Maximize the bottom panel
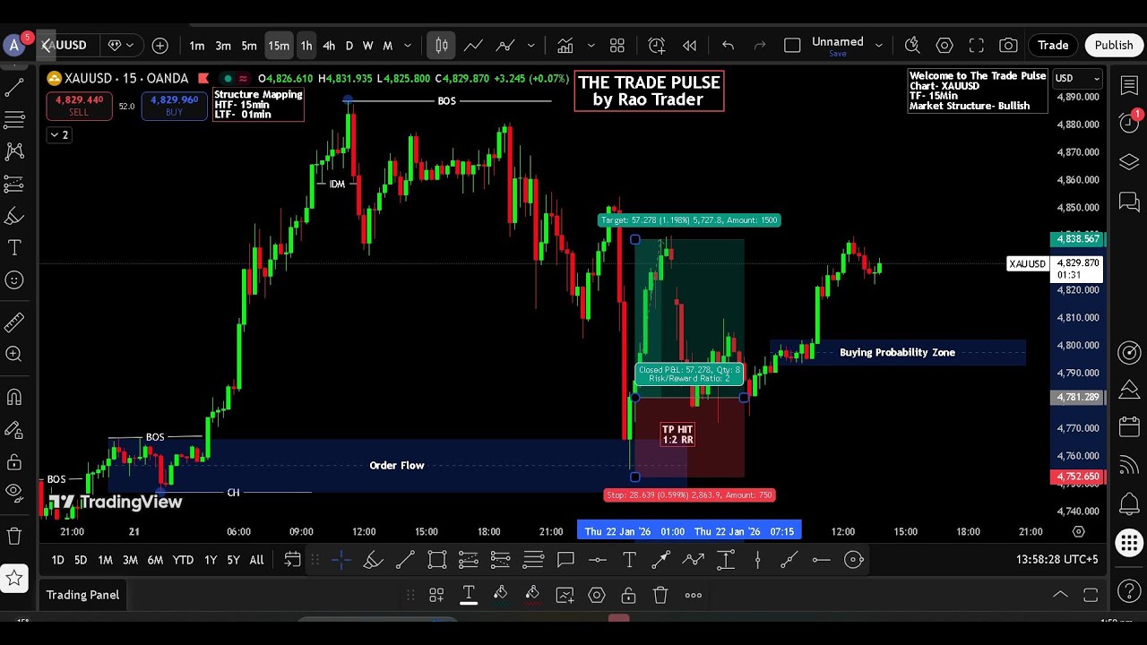The height and width of the screenshot is (645, 1147). 1091,595
